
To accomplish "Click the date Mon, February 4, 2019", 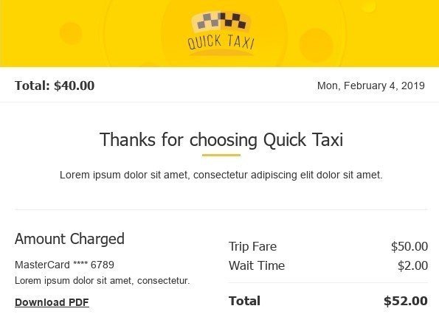I will [371, 86].
